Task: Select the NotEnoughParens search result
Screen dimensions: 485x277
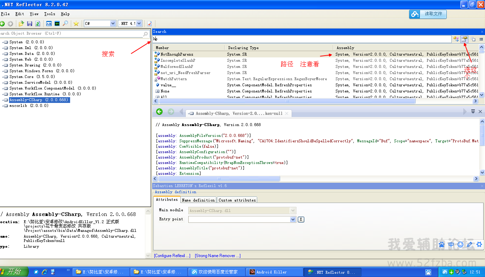Action: click(x=177, y=55)
